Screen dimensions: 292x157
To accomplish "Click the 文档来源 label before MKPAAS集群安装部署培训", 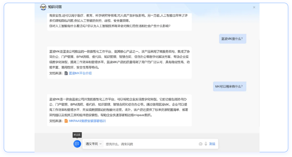I will [x=56, y=121].
